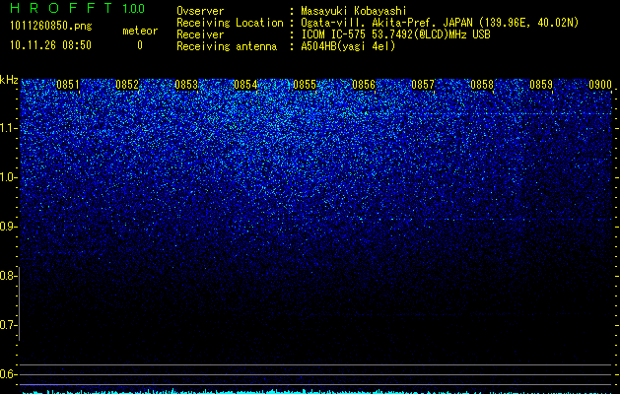This screenshot has height=394, width=620.
Task: Click the 1.0 kHz axis label
Action: point(8,177)
